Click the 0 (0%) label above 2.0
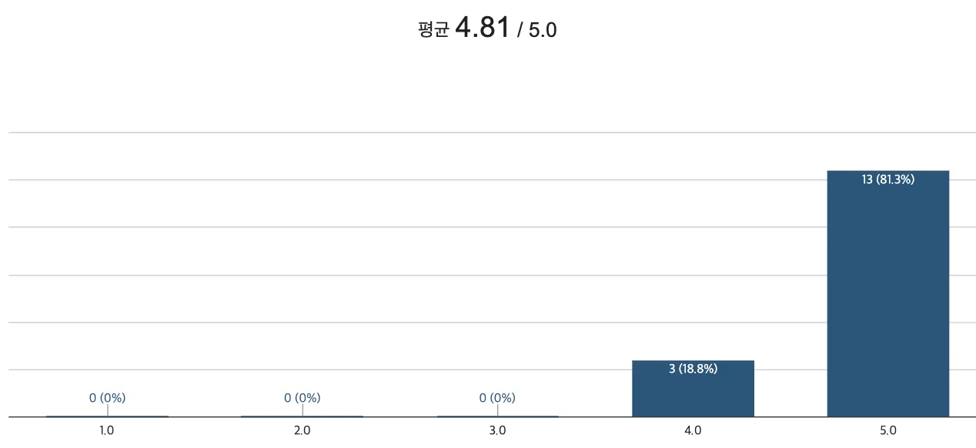 coord(302,398)
